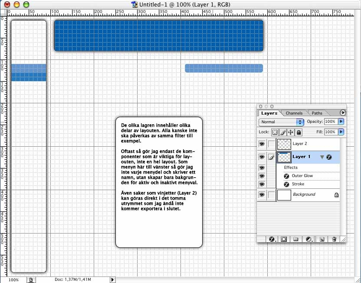Viewport: 361px width, 283px height.
Task: Hide Layer 2 using its eye icon
Action: [262, 144]
